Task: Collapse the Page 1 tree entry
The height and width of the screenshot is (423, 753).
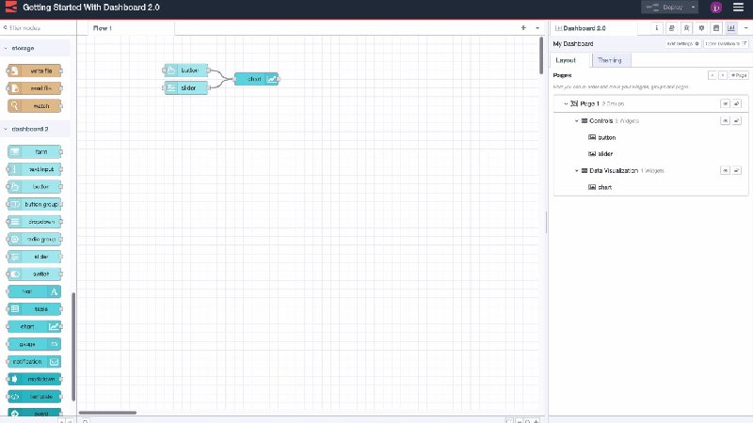Action: pos(567,103)
